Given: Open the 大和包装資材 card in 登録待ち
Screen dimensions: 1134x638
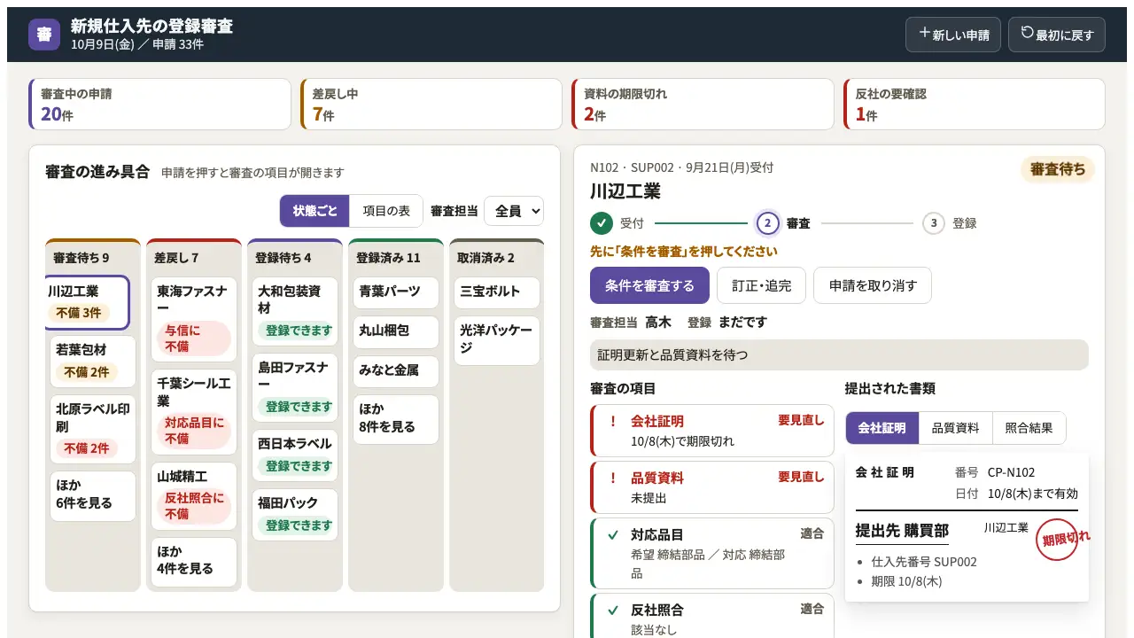Looking at the screenshot, I should (295, 311).
